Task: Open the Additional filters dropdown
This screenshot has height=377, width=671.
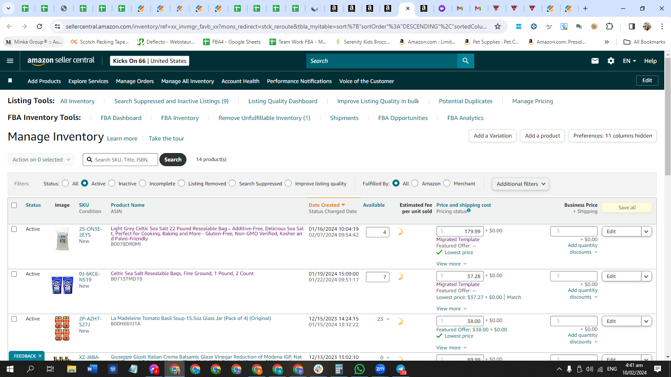Action: (520, 184)
